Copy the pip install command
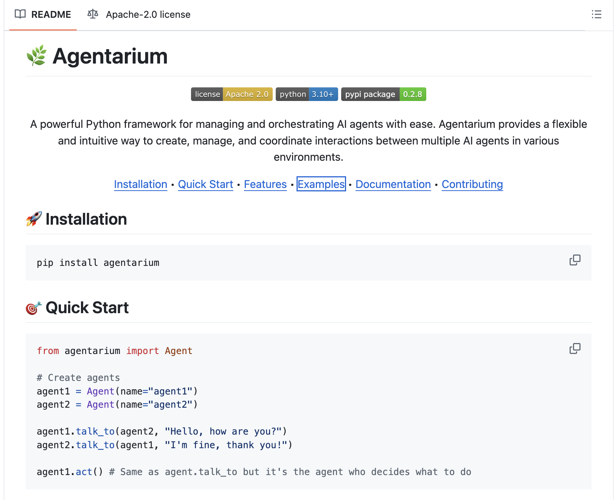This screenshot has height=500, width=615. point(575,260)
